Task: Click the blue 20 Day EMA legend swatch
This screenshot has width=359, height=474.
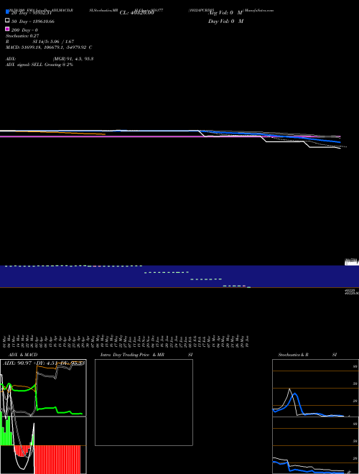Action: pos(8,11)
